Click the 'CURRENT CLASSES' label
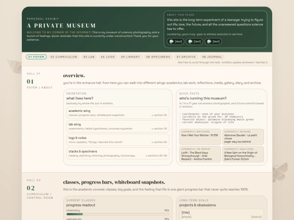 [x=81, y=200]
